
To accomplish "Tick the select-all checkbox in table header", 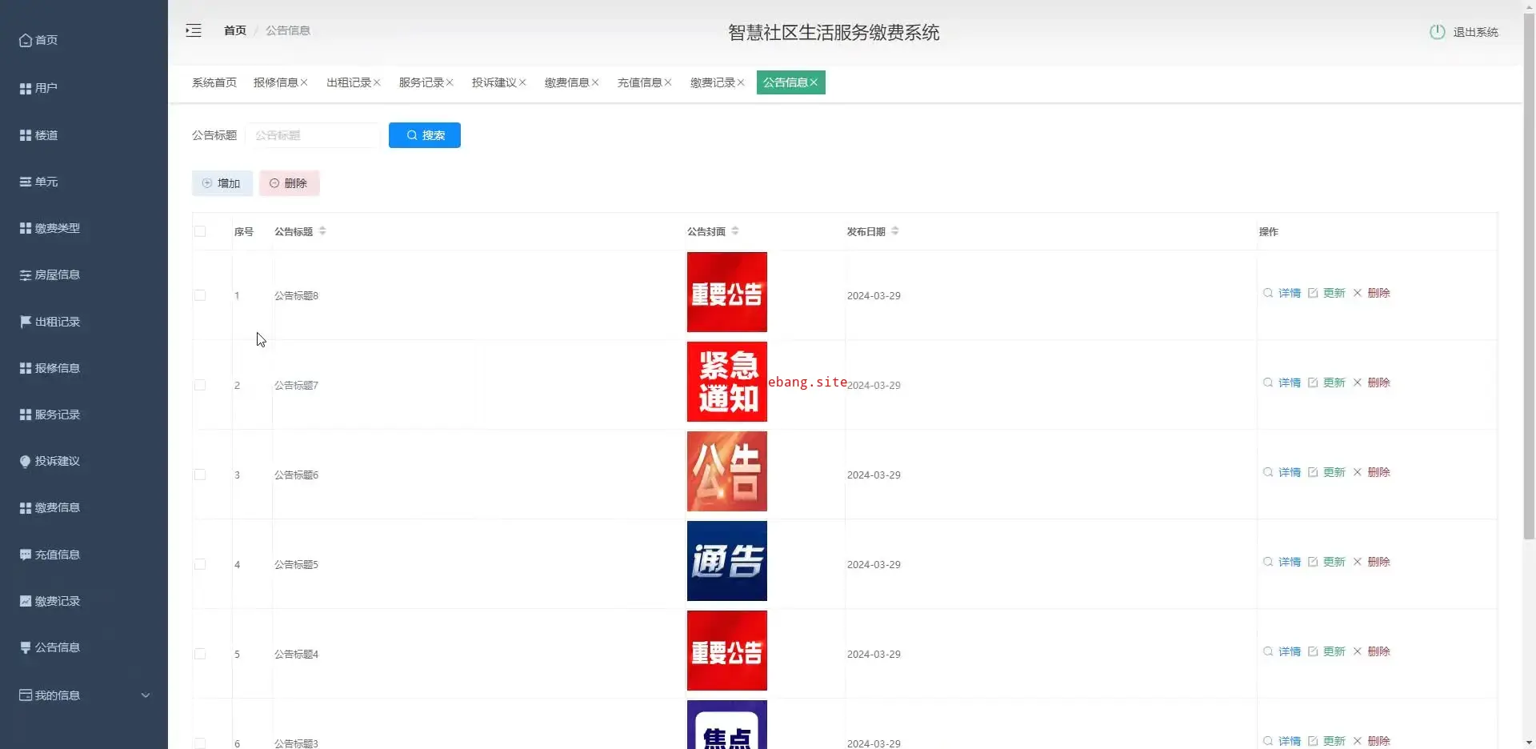I will pyautogui.click(x=200, y=231).
